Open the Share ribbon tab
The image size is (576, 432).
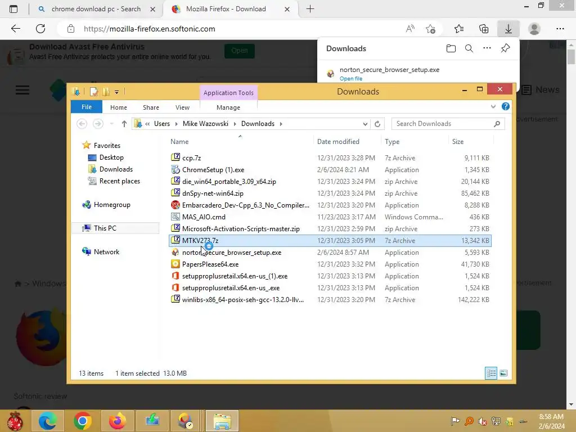pos(151,107)
